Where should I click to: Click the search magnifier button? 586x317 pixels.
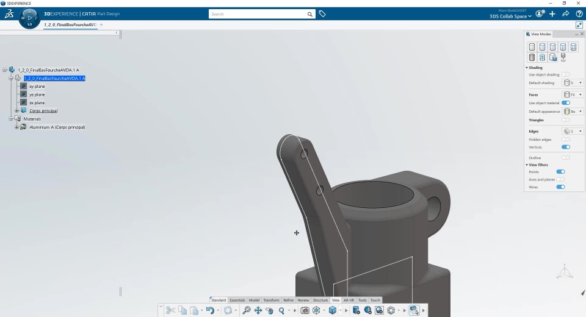[310, 14]
